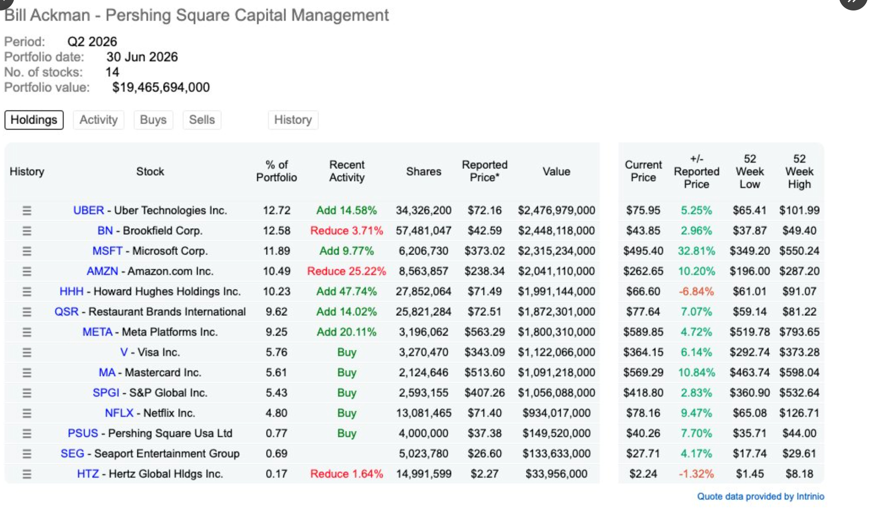Open the History tab
Screen dimensions: 876x509
tap(293, 120)
